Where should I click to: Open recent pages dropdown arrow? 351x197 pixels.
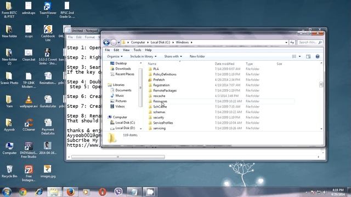[x=119, y=42]
